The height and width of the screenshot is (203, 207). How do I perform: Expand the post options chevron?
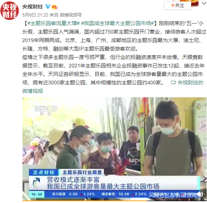pos(204,4)
